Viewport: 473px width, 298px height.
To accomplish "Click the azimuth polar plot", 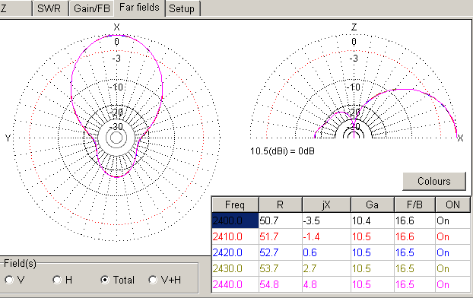I will (116, 138).
